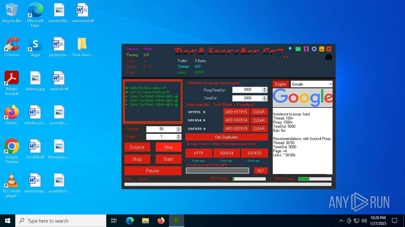Open File Explorer from the taskbar
The image size is (405, 227).
(x=146, y=221)
